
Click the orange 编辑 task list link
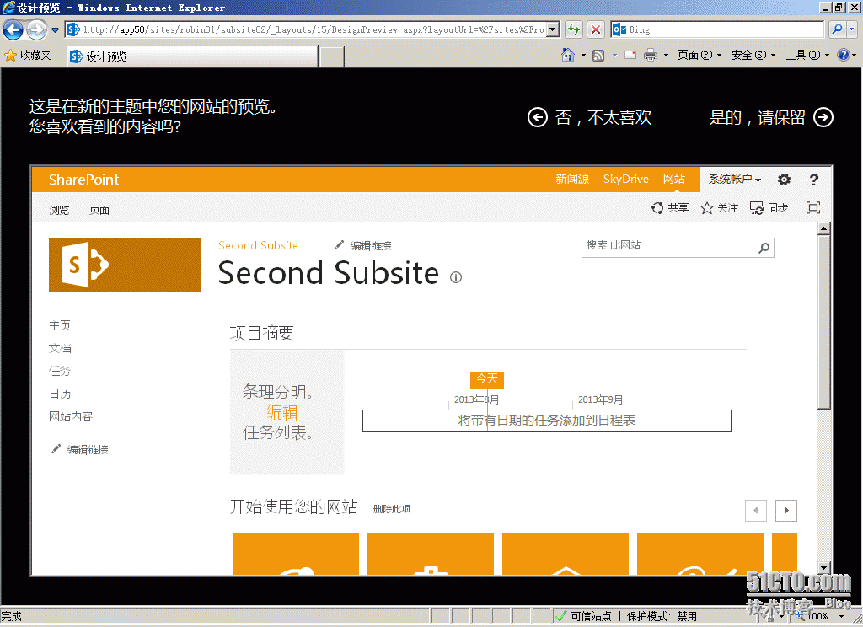tap(282, 412)
